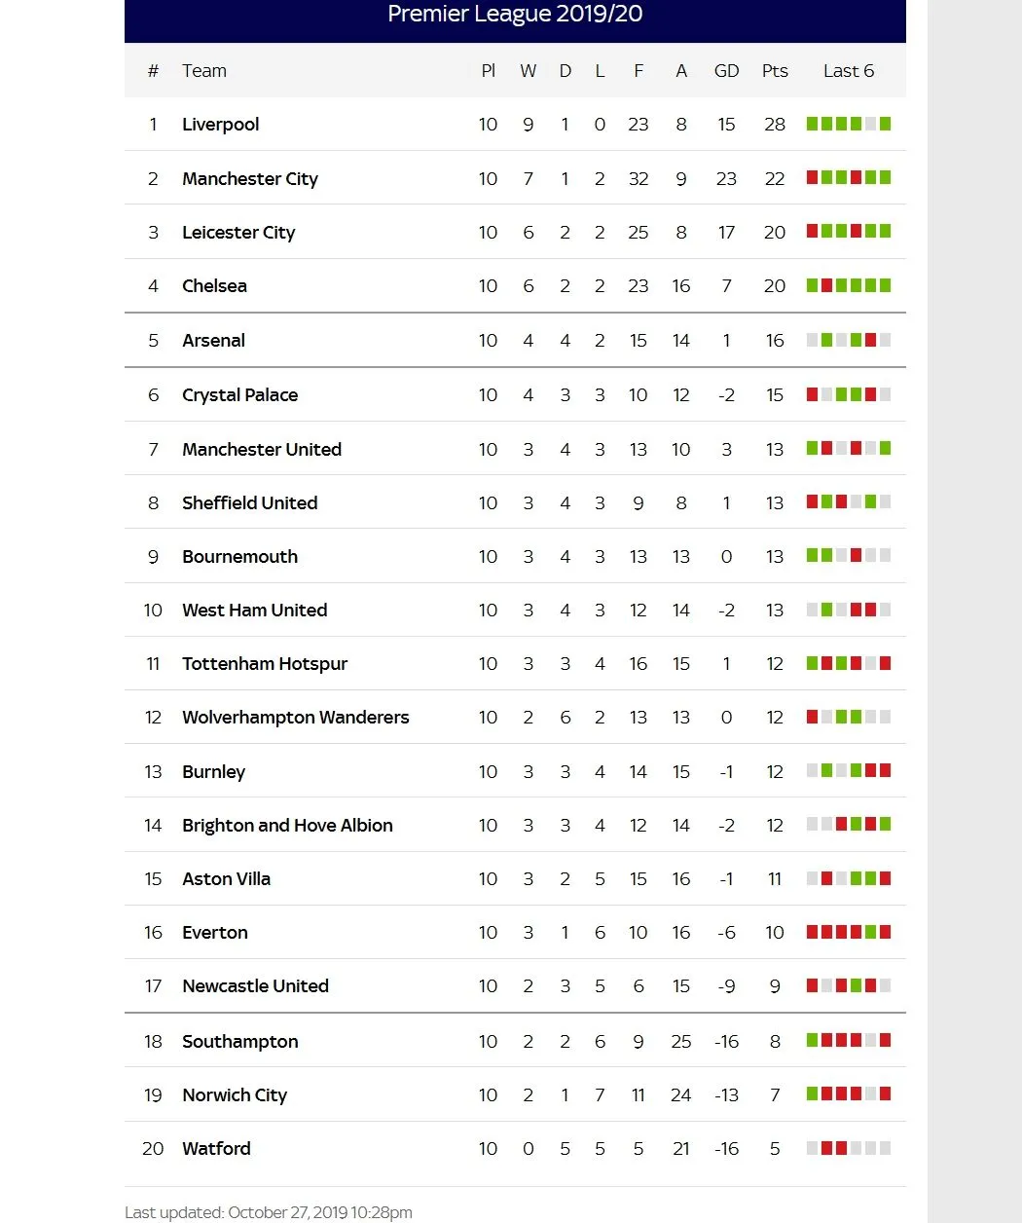1022x1223 pixels.
Task: Open the Crystal Palace team link
Action: pyautogui.click(x=239, y=395)
